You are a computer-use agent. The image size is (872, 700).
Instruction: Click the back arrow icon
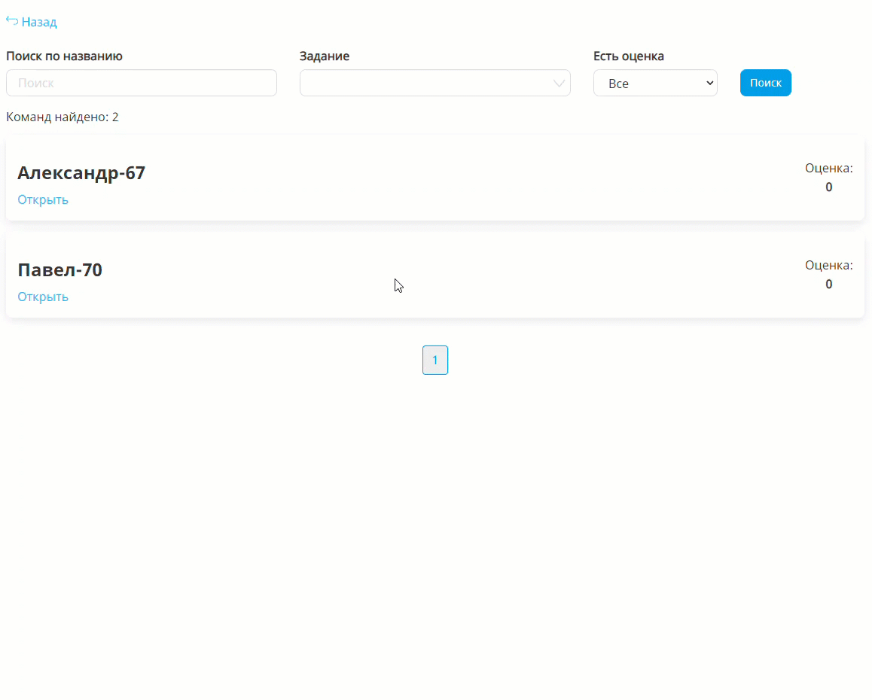point(12,21)
